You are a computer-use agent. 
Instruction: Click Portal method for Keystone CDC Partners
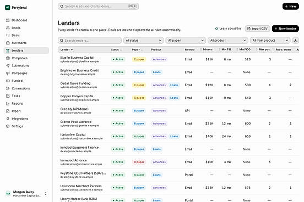tap(189, 175)
